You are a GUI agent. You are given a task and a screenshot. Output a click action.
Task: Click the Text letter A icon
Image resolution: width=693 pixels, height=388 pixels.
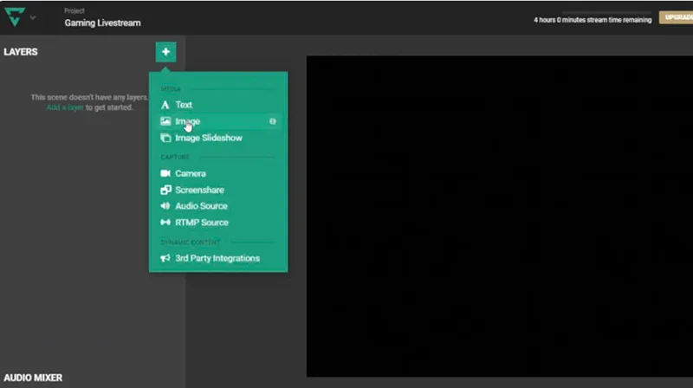tap(165, 105)
